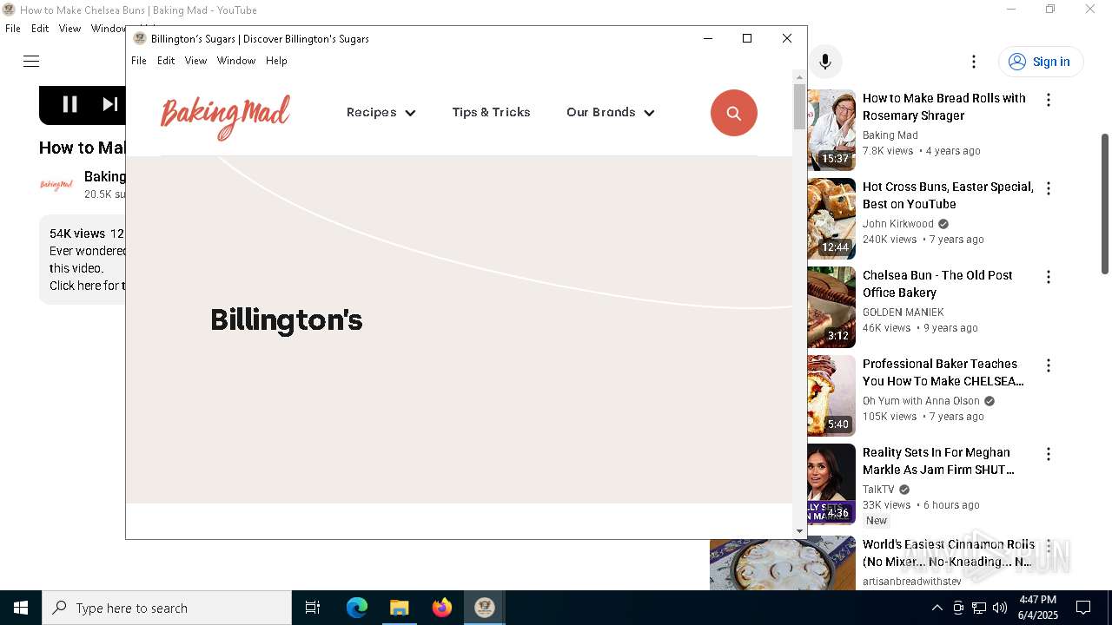Select the active Baking Mad app on taskbar

coord(485,608)
